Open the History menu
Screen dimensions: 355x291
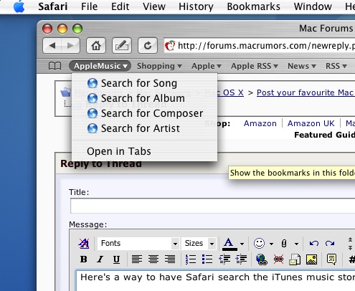click(196, 6)
